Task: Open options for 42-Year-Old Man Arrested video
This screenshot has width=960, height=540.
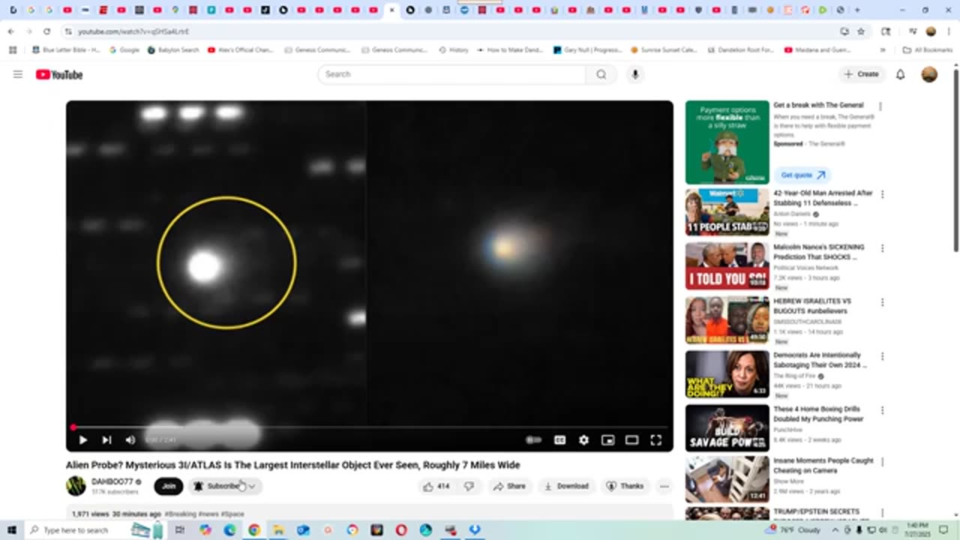Action: [x=882, y=194]
